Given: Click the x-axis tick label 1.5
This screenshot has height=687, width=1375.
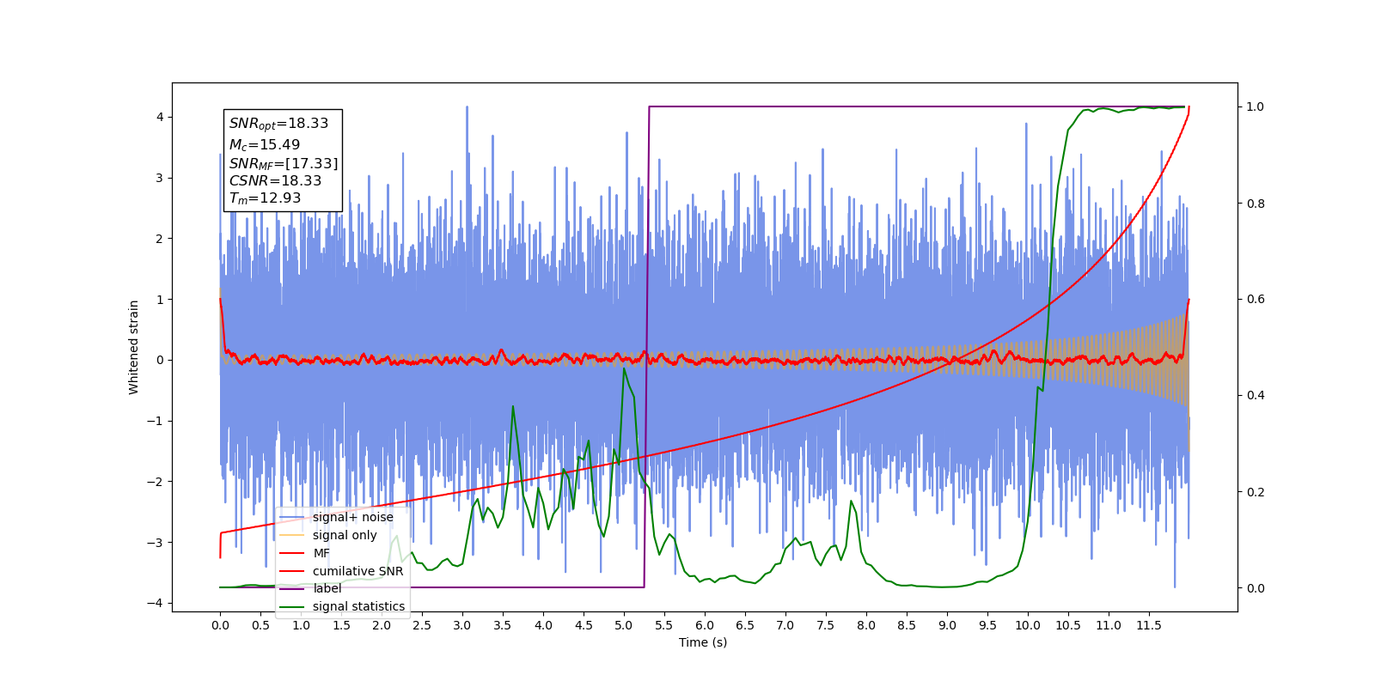Looking at the screenshot, I should pos(341,625).
